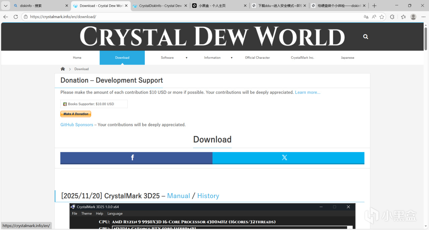Open the GitHub Sponsors link

click(77, 125)
